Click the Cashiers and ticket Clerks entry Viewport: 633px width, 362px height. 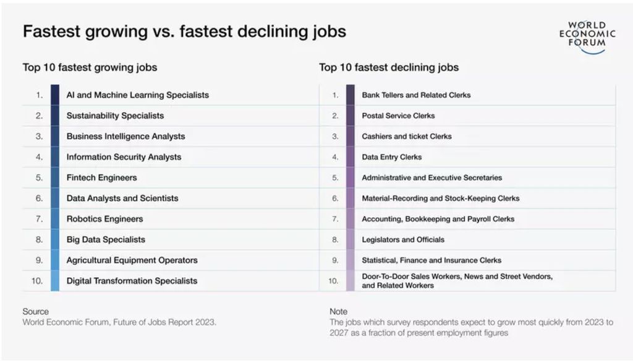coord(406,136)
